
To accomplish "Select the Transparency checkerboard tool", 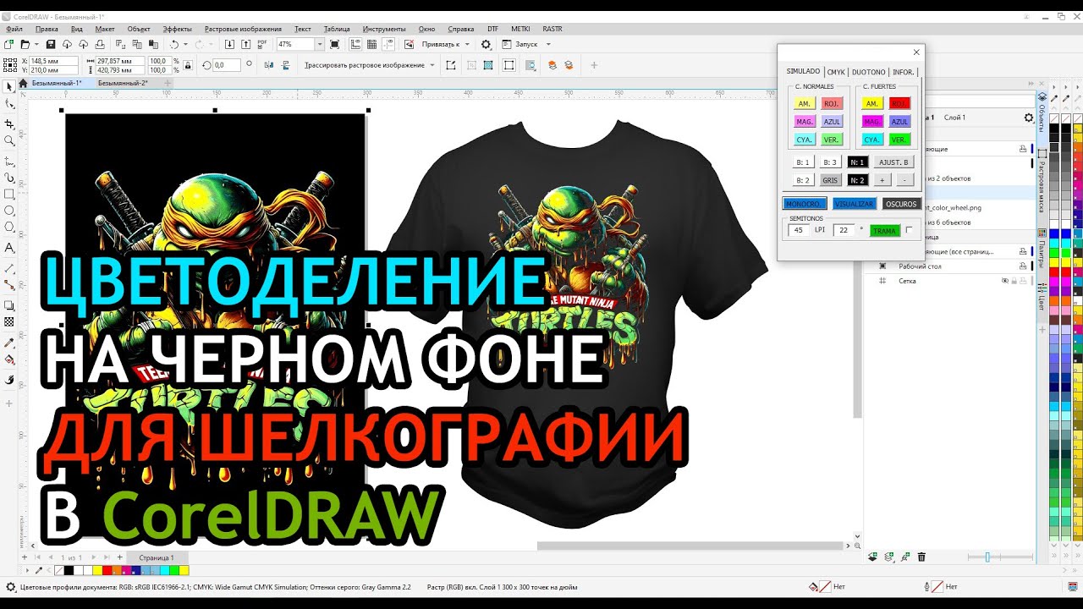I will 9,321.
